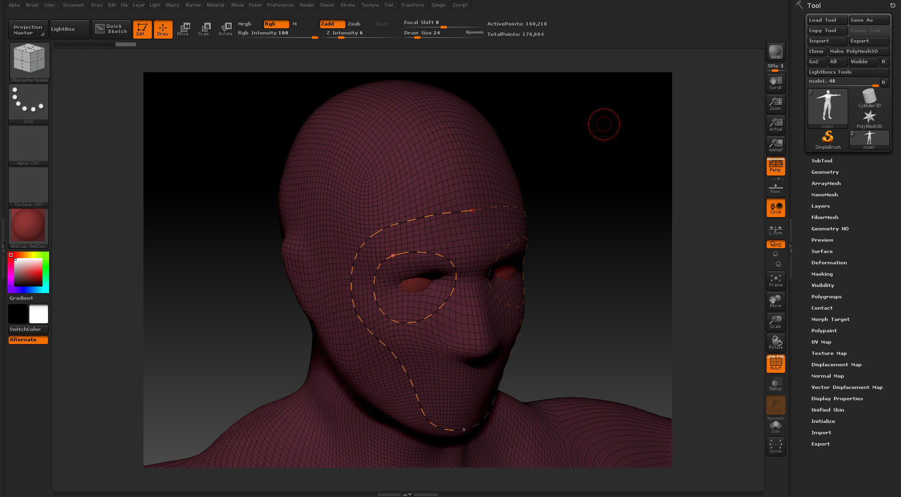Open the Zplugin menu

(438, 5)
